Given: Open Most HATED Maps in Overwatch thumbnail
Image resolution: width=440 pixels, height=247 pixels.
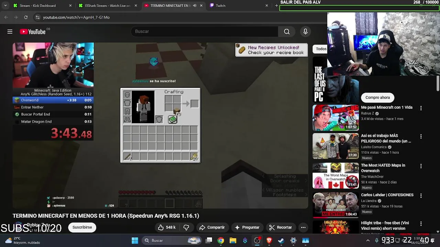Looking at the screenshot, I should 335,176.
